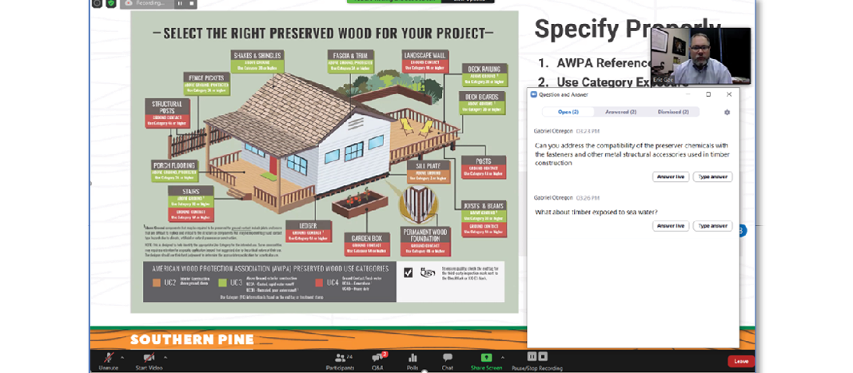Type answer for fastener compatibility question
This screenshot has width=853, height=373.
712,177
